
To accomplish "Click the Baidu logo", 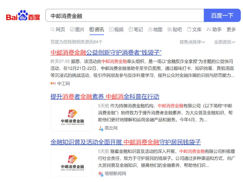I will pyautogui.click(x=23, y=15).
